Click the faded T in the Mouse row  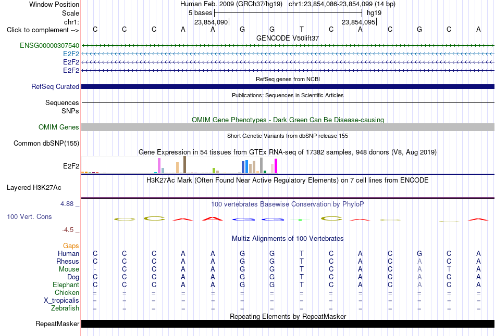[449, 269]
